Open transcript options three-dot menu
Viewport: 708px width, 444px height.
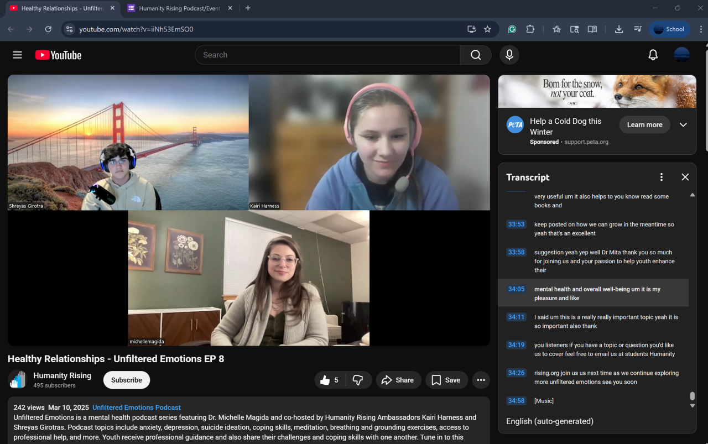tap(661, 177)
